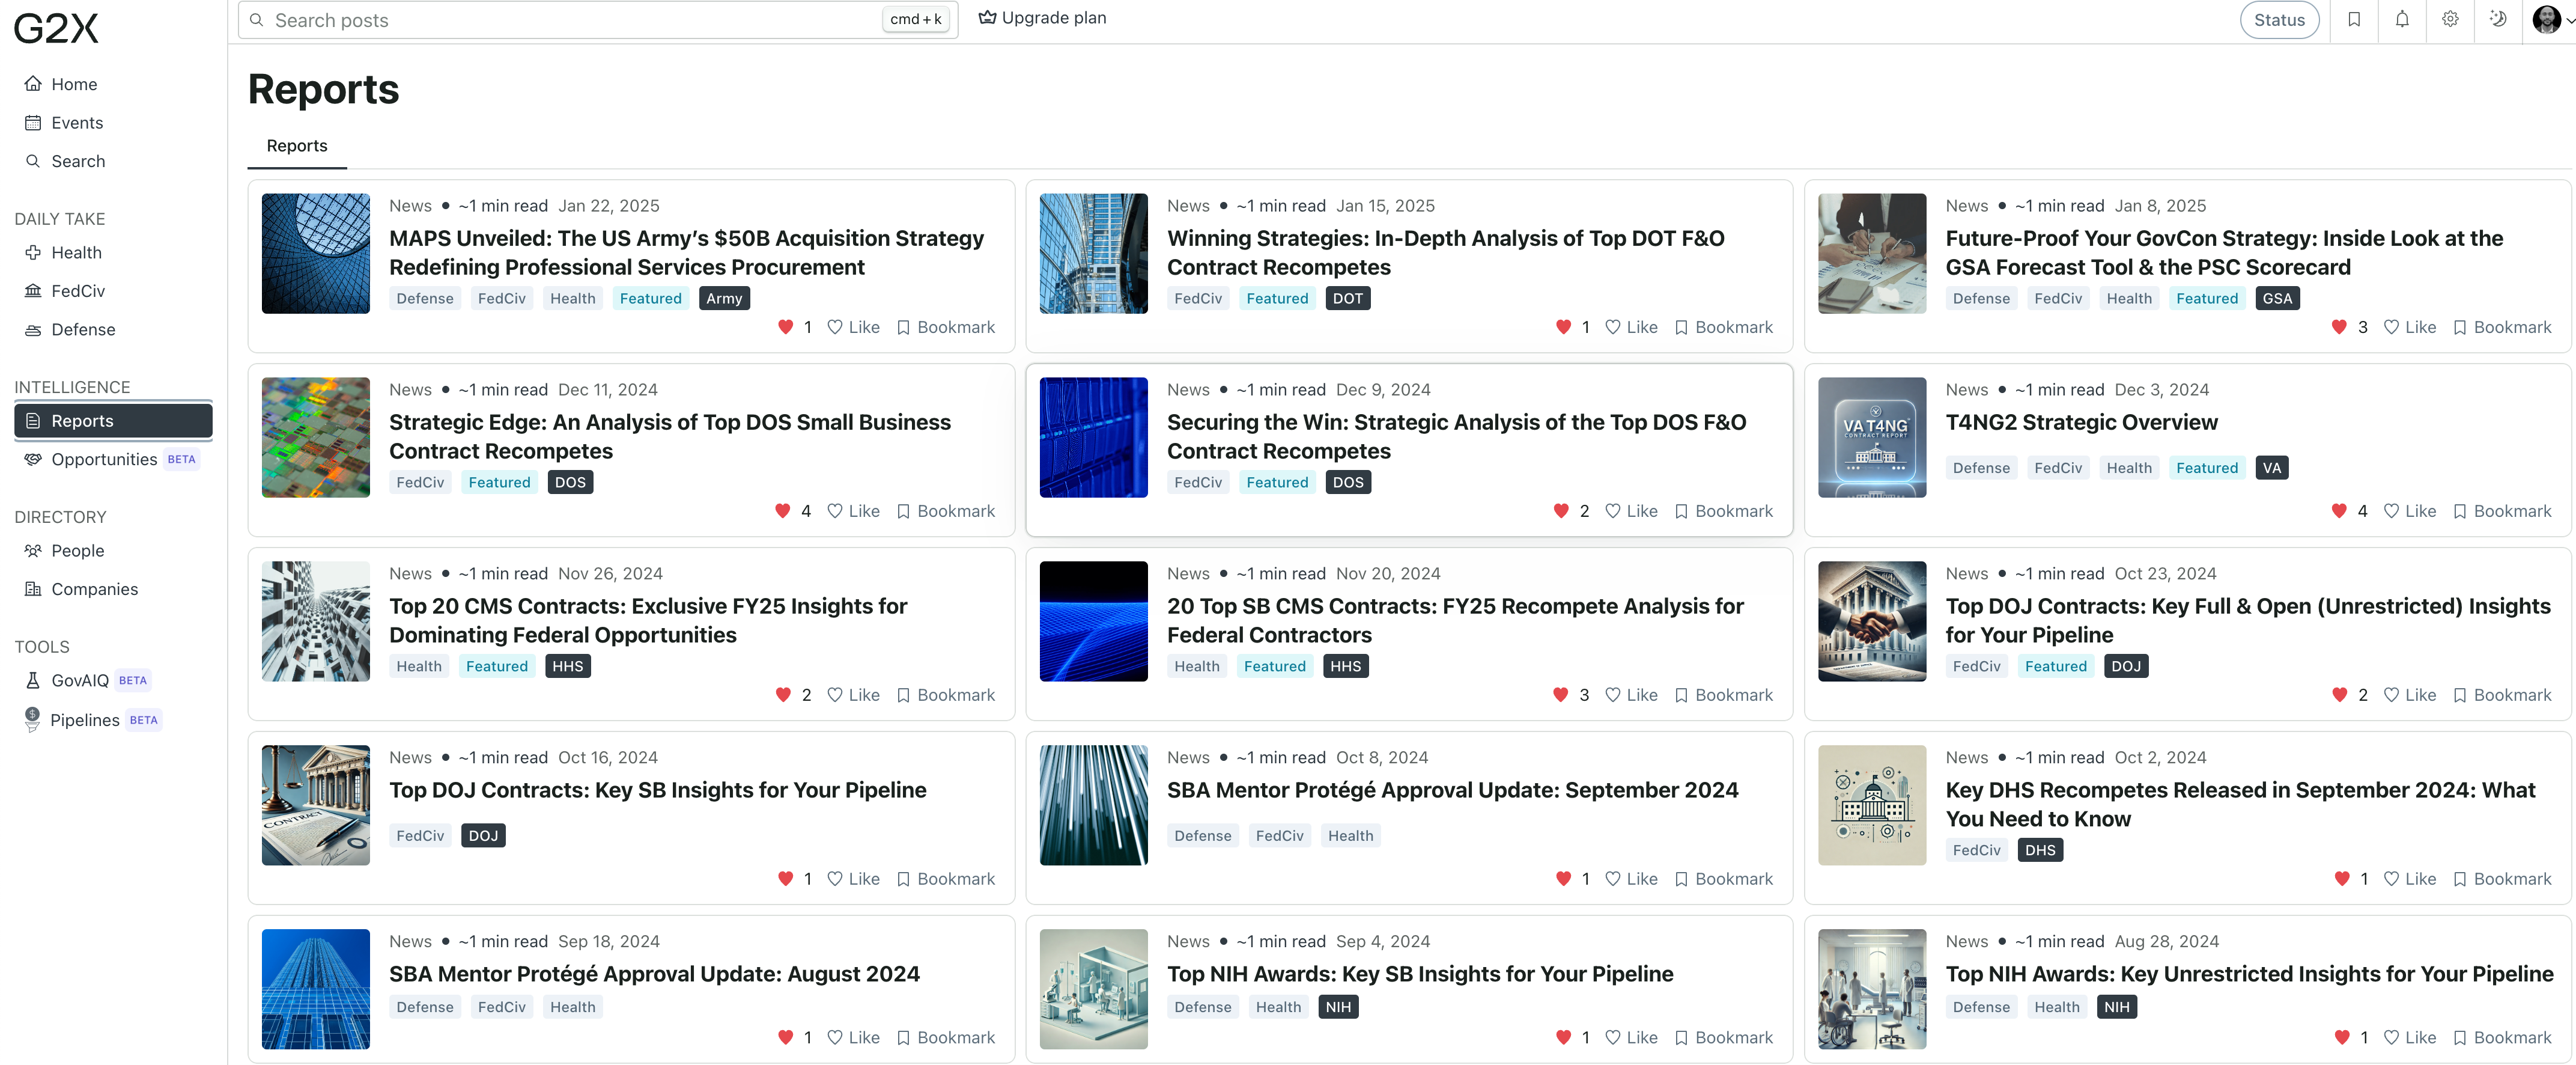Click Upgrade plan link
Image resolution: width=2576 pixels, height=1065 pixels.
1042,18
